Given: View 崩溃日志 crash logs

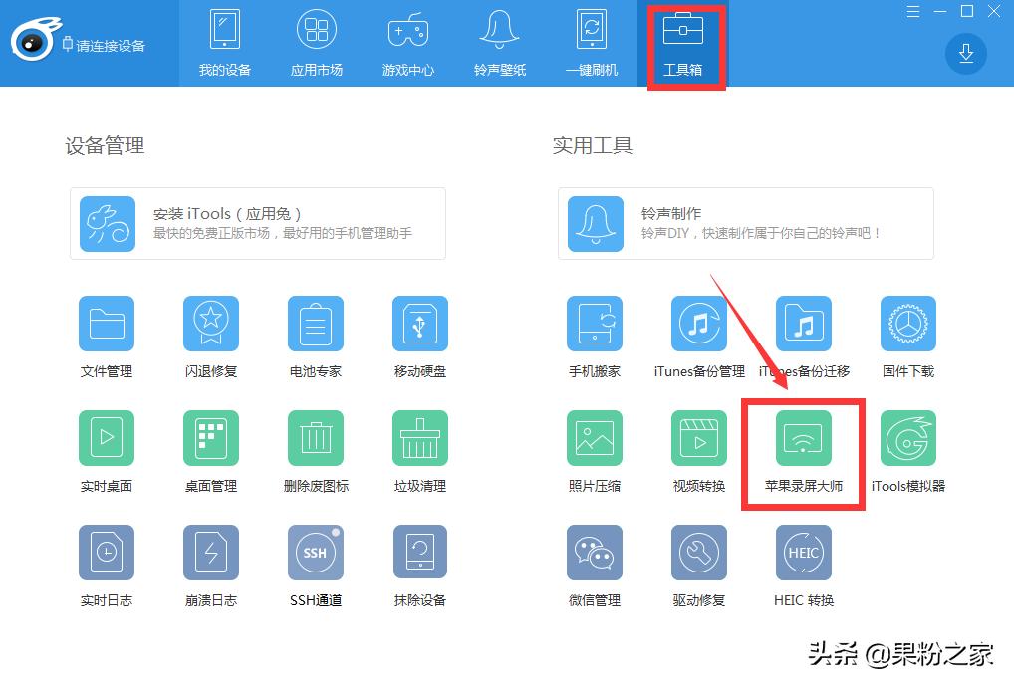Looking at the screenshot, I should pos(211,552).
